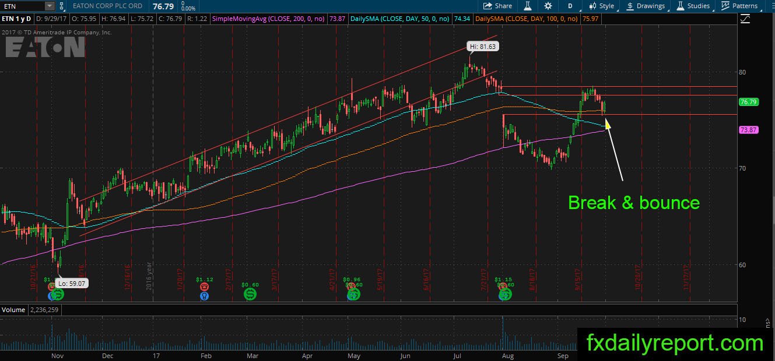This screenshot has height=361, width=775.
Task: Click EATON CORP PLC ORD company name
Action: point(108,6)
